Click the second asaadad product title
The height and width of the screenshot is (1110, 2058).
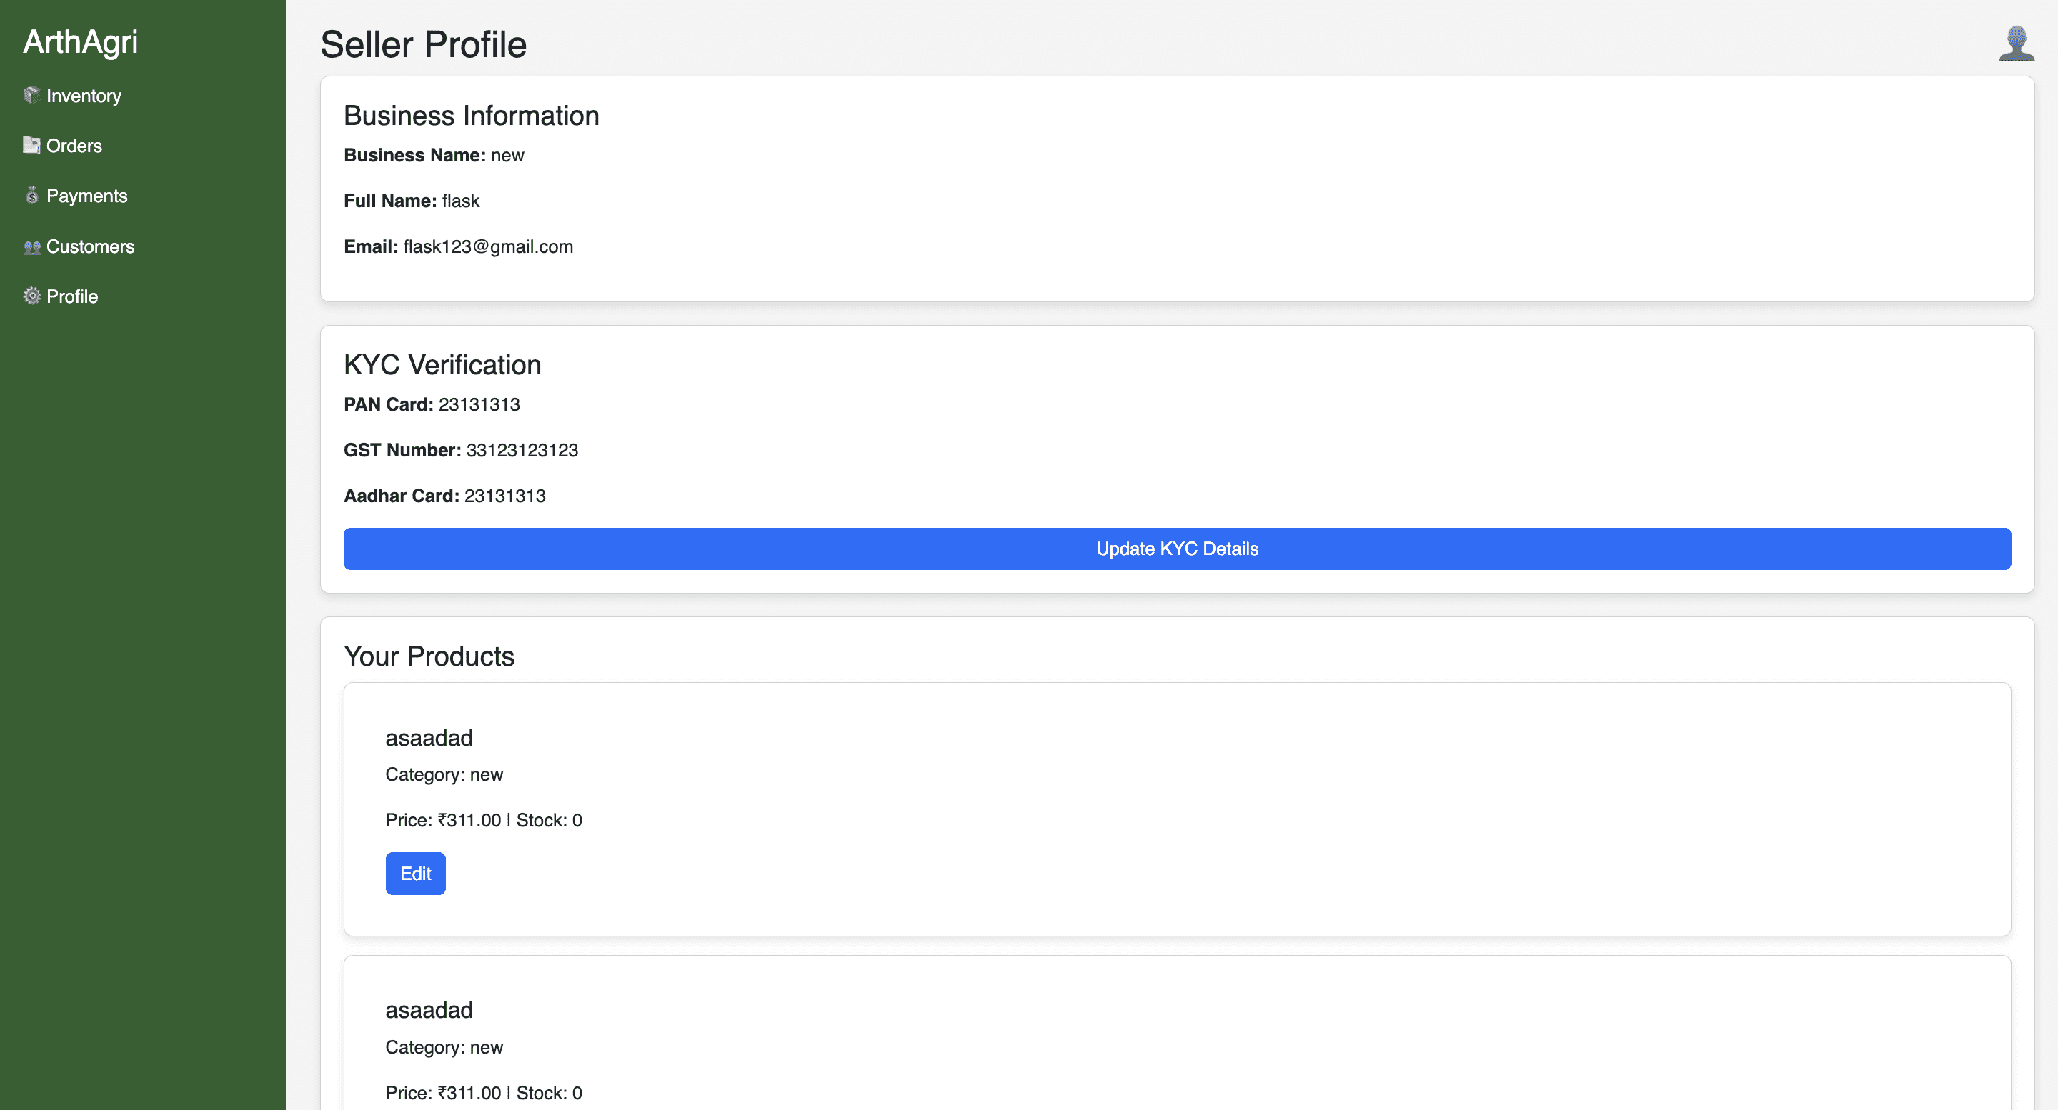click(429, 1010)
